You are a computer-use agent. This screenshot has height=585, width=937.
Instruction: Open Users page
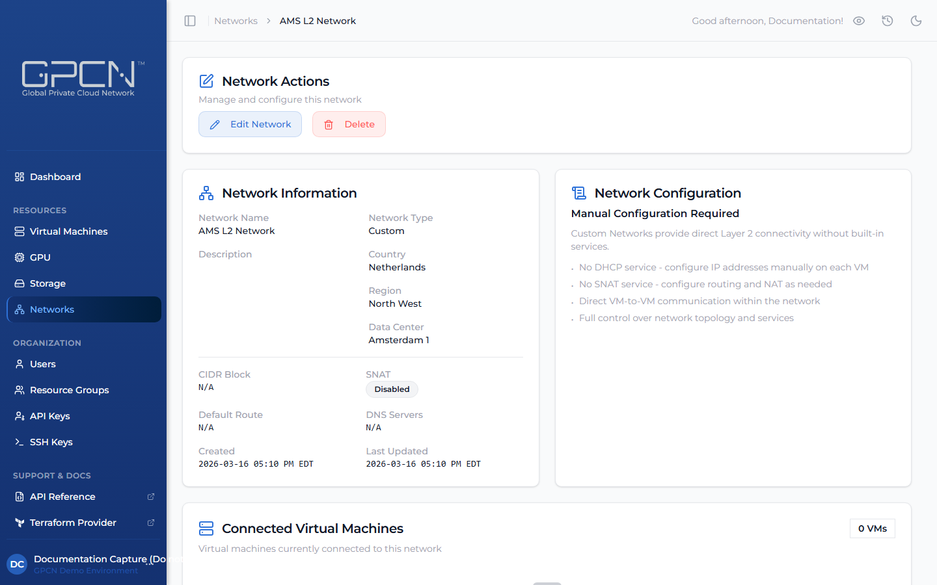[x=84, y=364]
